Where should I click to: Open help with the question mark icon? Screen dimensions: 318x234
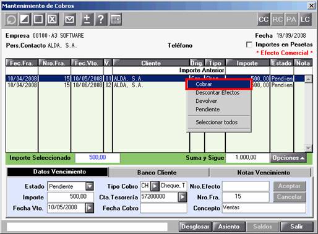[101, 19]
